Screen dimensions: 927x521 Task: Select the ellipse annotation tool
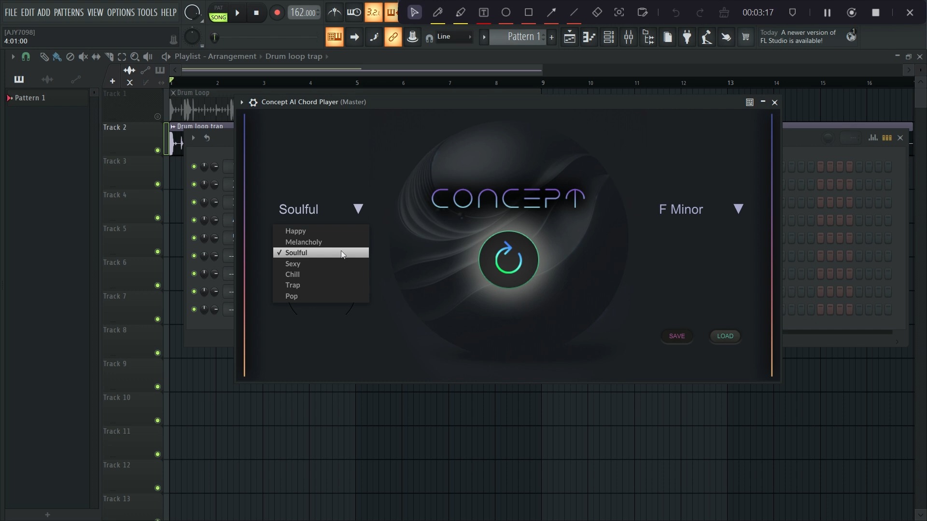click(x=506, y=13)
